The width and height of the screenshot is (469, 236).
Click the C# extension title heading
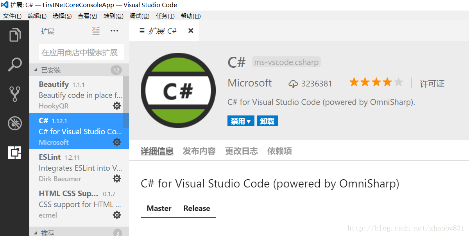[x=237, y=62]
